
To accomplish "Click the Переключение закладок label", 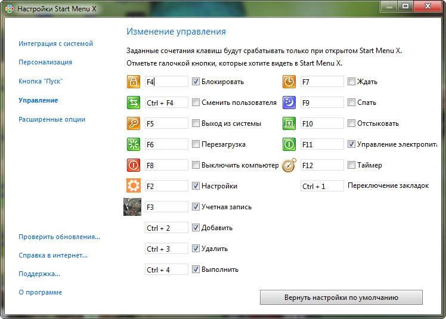I will coord(388,185).
